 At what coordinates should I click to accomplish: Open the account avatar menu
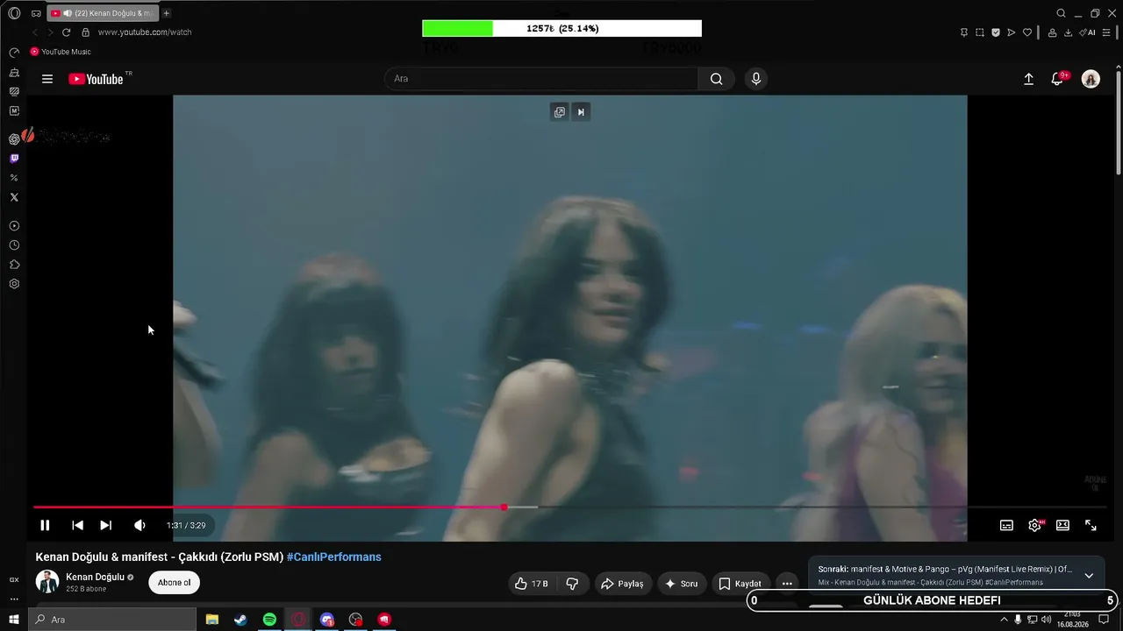point(1091,79)
